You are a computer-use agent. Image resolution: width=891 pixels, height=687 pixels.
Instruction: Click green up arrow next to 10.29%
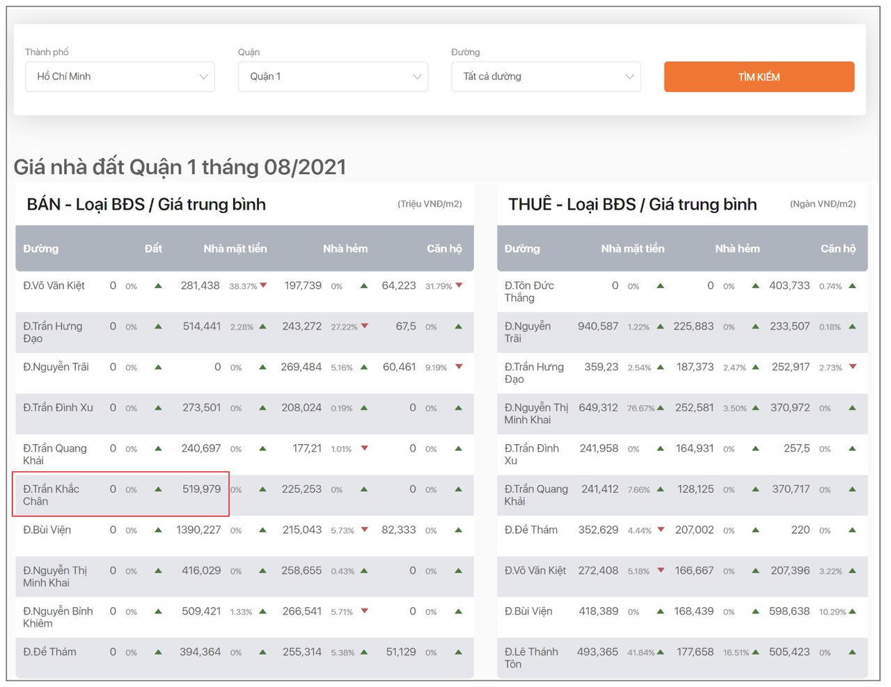852,612
